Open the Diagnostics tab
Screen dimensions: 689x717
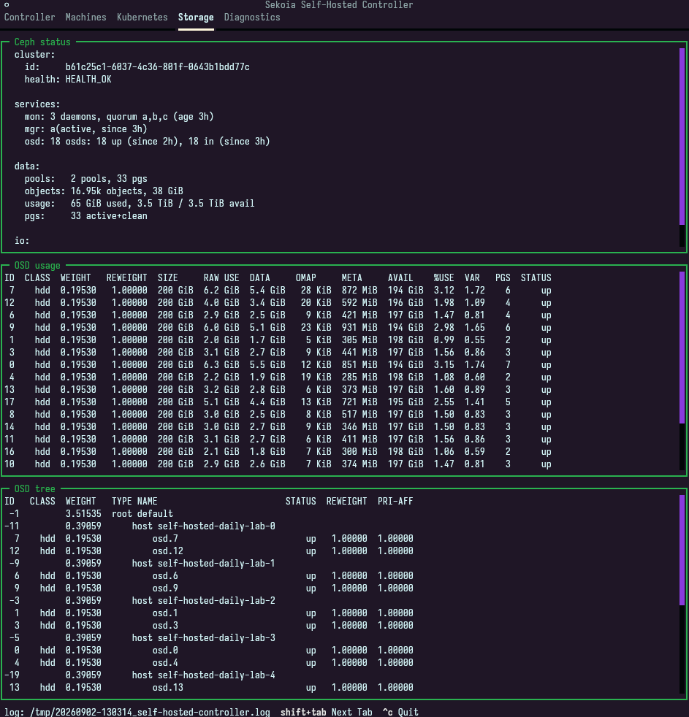pos(252,18)
